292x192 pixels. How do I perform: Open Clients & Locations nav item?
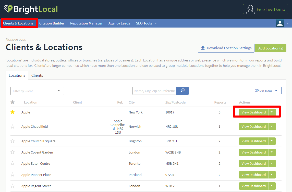pos(18,23)
